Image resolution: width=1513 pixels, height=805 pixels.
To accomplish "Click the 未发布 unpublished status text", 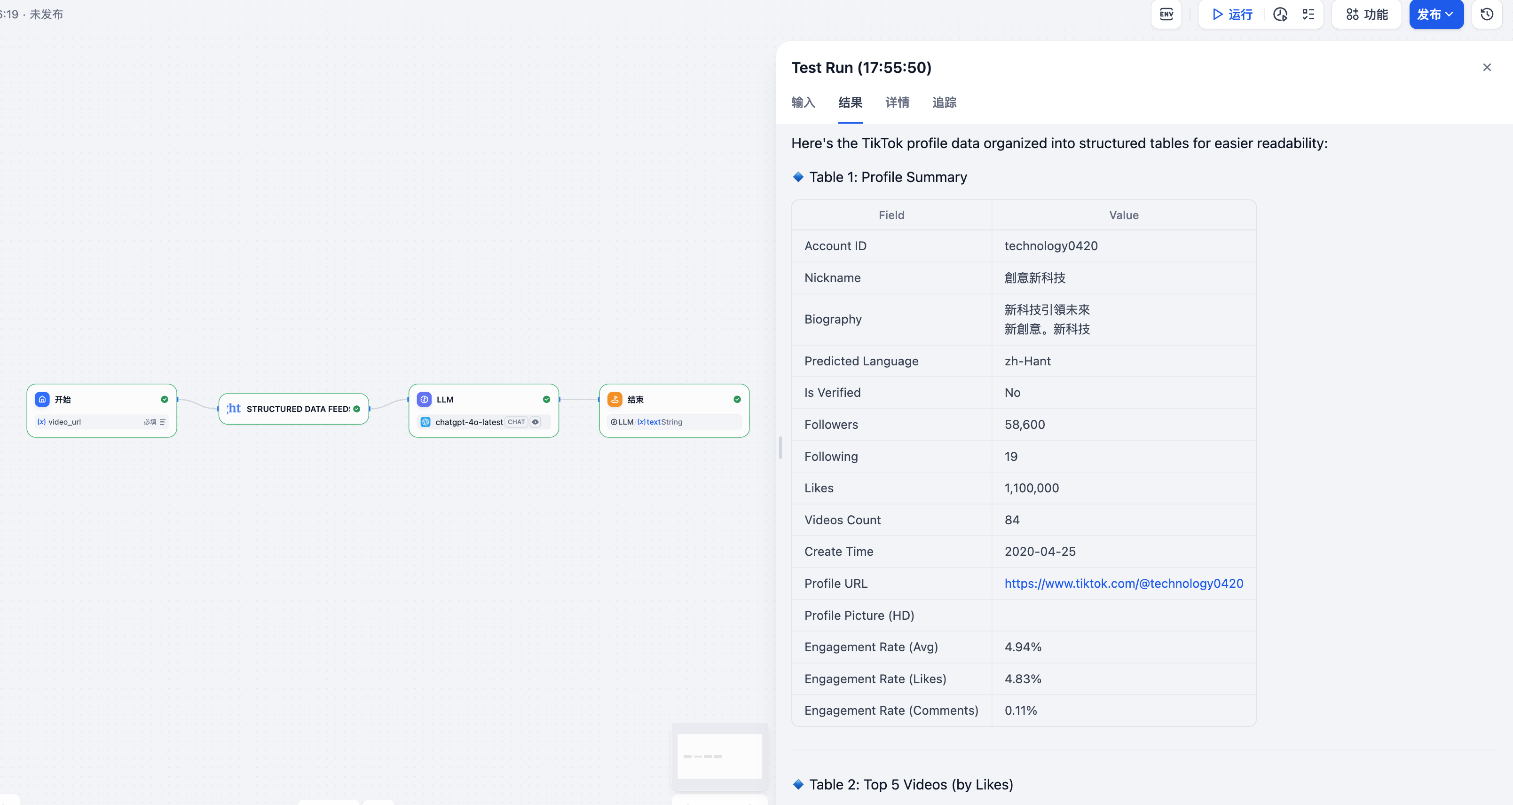I will (x=47, y=14).
